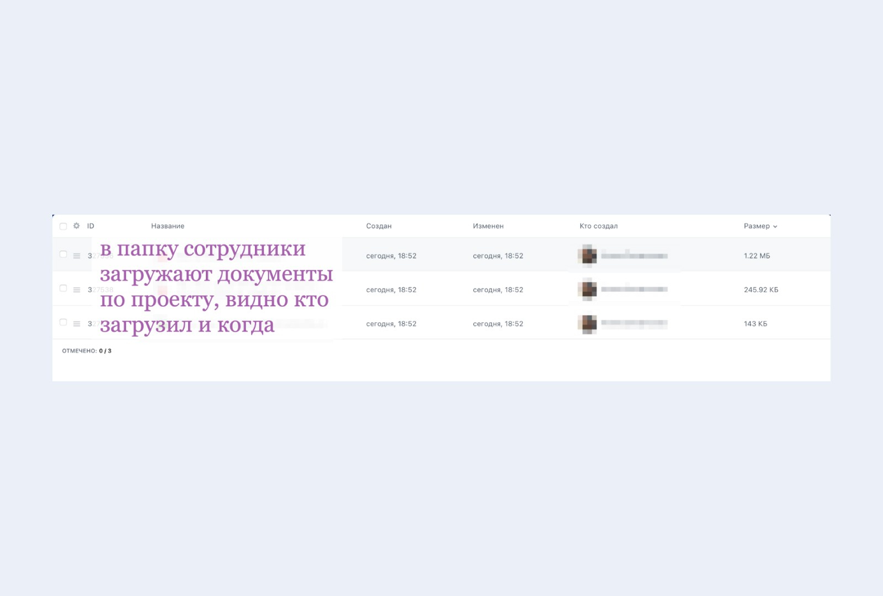This screenshot has width=883, height=596.
Task: Open the row menu icon for 245.92 КБ file
Action: (77, 290)
